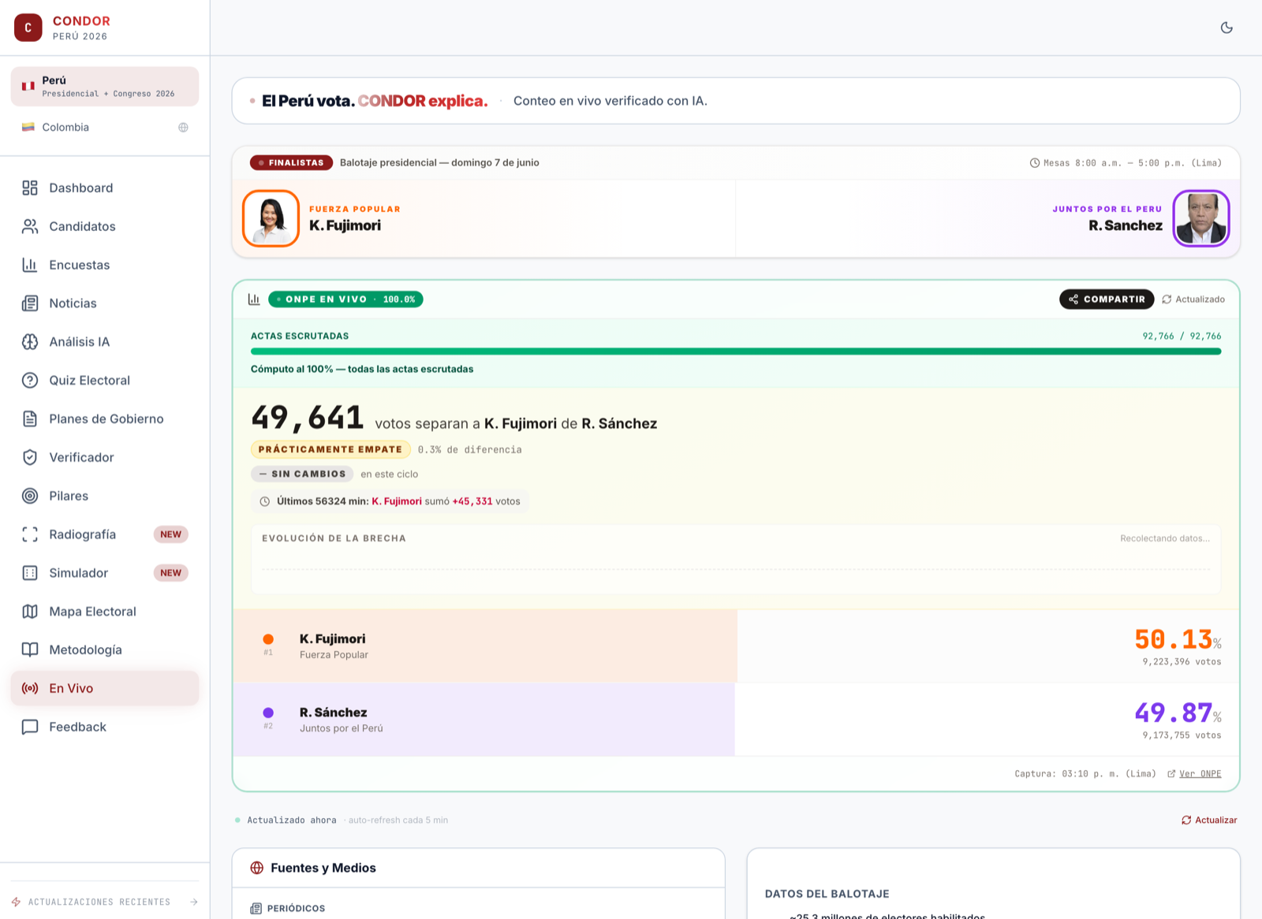Image resolution: width=1262 pixels, height=919 pixels.
Task: Click the Actualizar refresh link
Action: tap(1209, 820)
